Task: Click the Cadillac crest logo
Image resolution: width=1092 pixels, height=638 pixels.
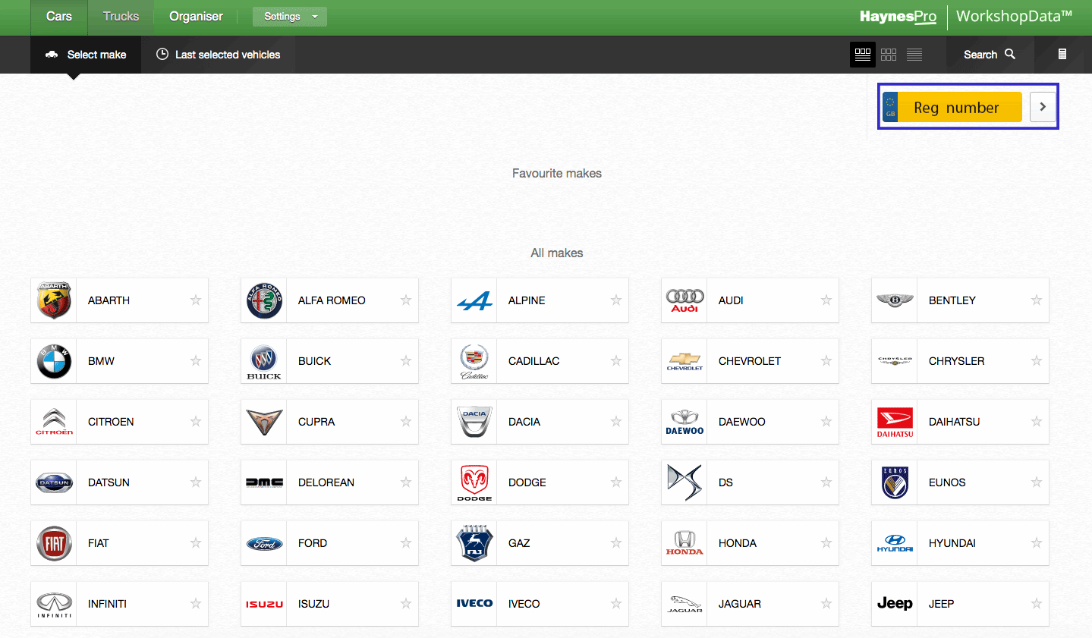Action: pos(474,361)
